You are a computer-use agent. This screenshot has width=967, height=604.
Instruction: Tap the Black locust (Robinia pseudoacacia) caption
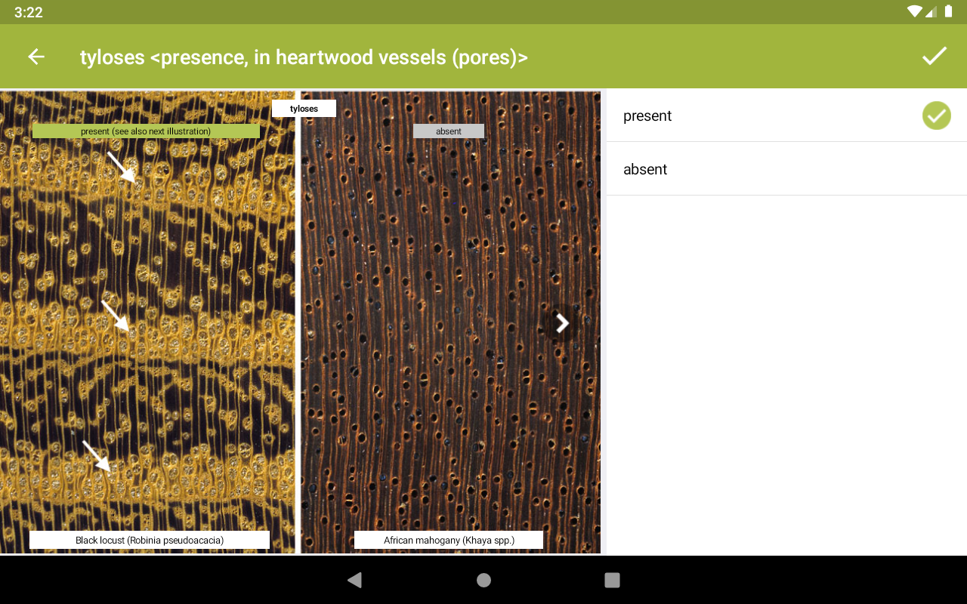[150, 540]
